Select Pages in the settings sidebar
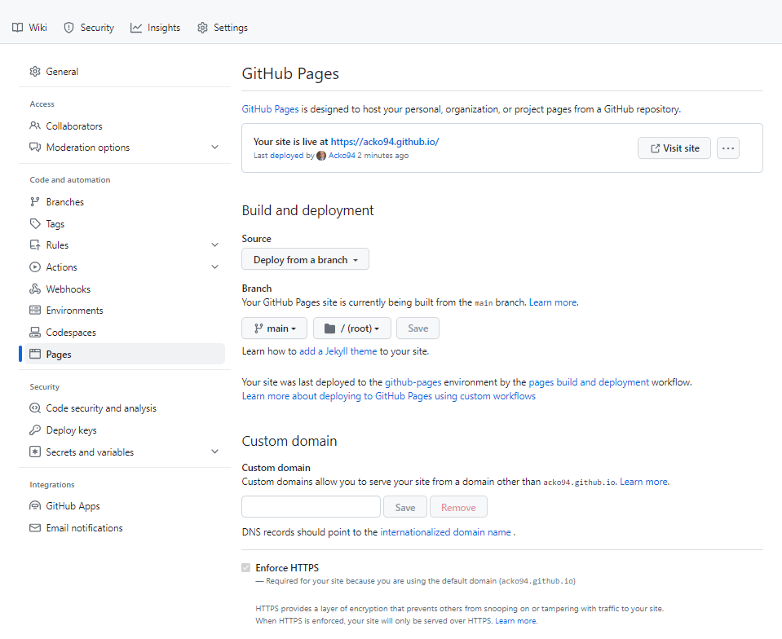Screen dimensions: 782x639 tap(125, 354)
